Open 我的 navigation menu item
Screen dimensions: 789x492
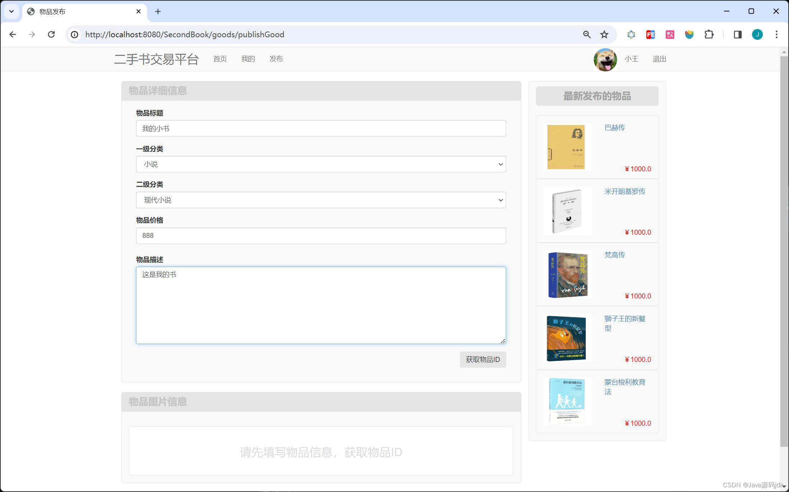(248, 59)
